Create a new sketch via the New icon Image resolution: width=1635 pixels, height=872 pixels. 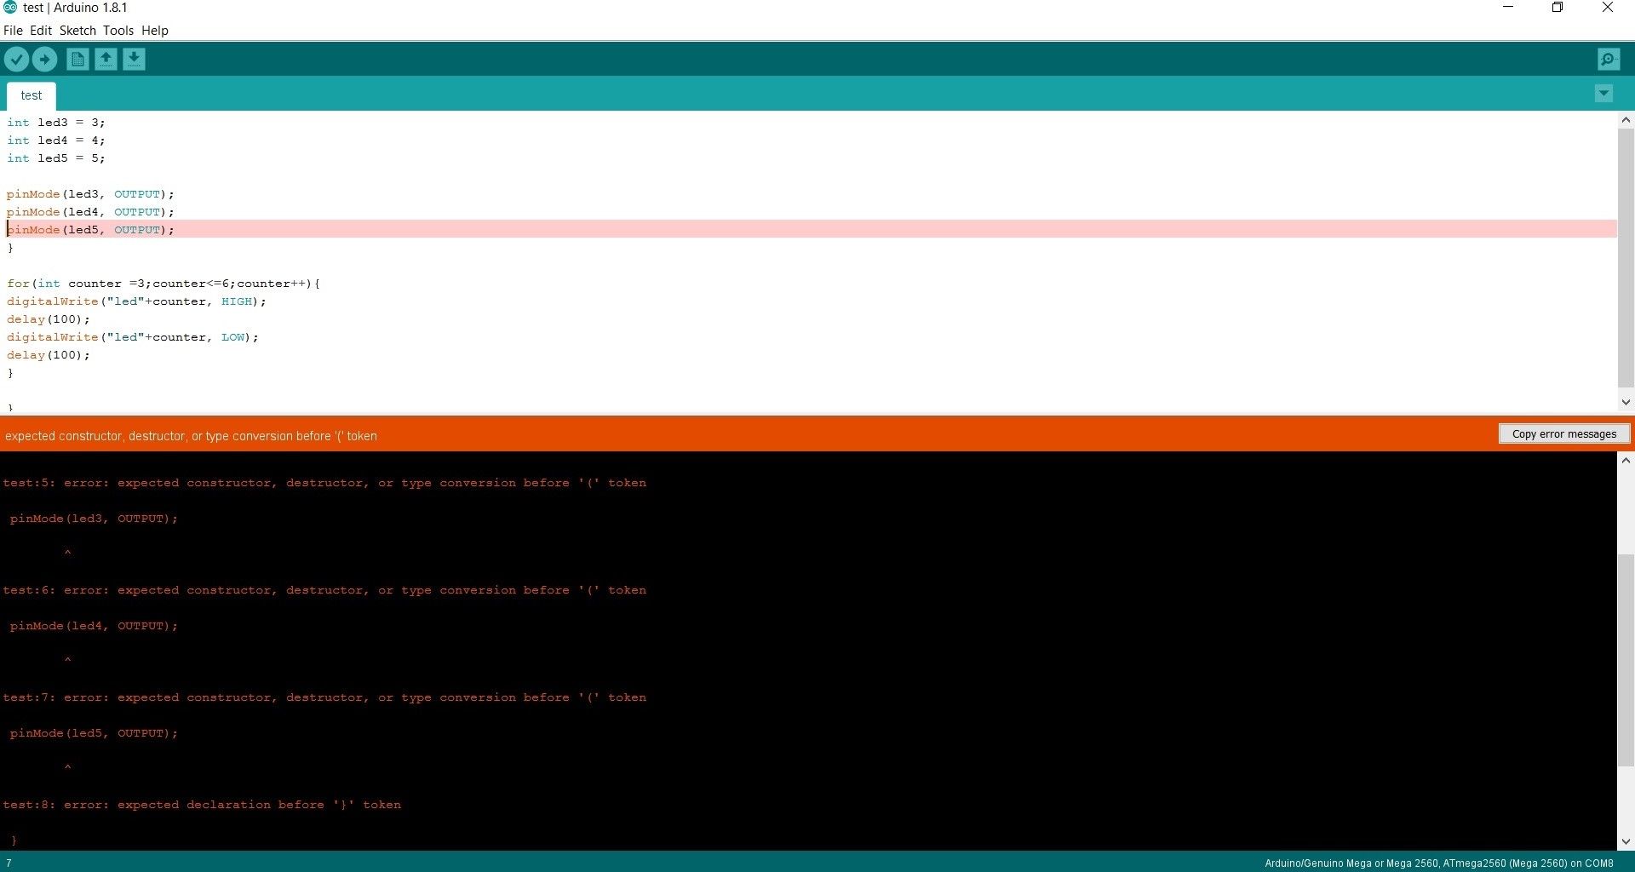pos(77,59)
